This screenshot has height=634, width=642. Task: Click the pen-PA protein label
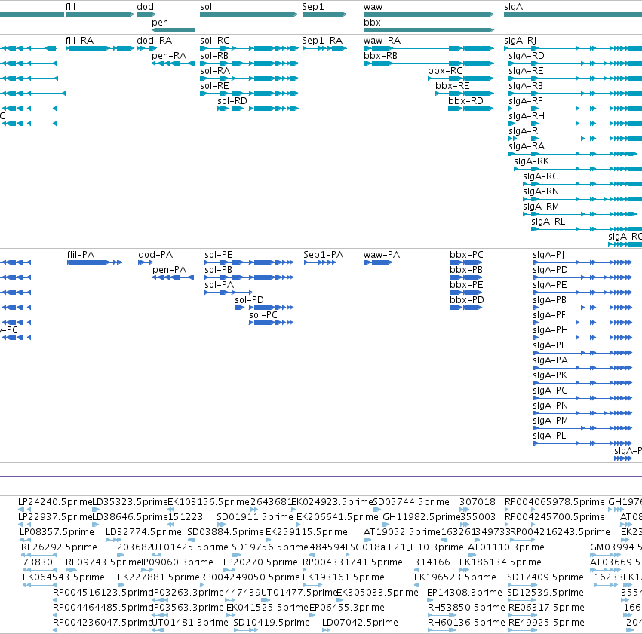click(x=170, y=270)
